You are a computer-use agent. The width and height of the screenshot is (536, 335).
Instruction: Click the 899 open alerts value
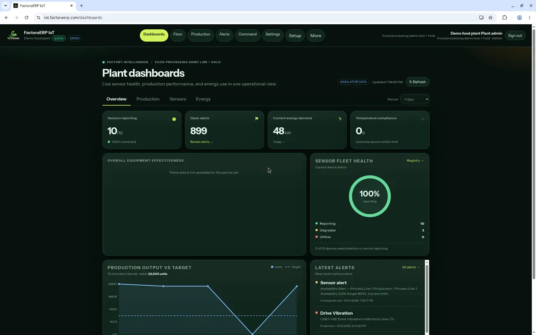pos(198,131)
